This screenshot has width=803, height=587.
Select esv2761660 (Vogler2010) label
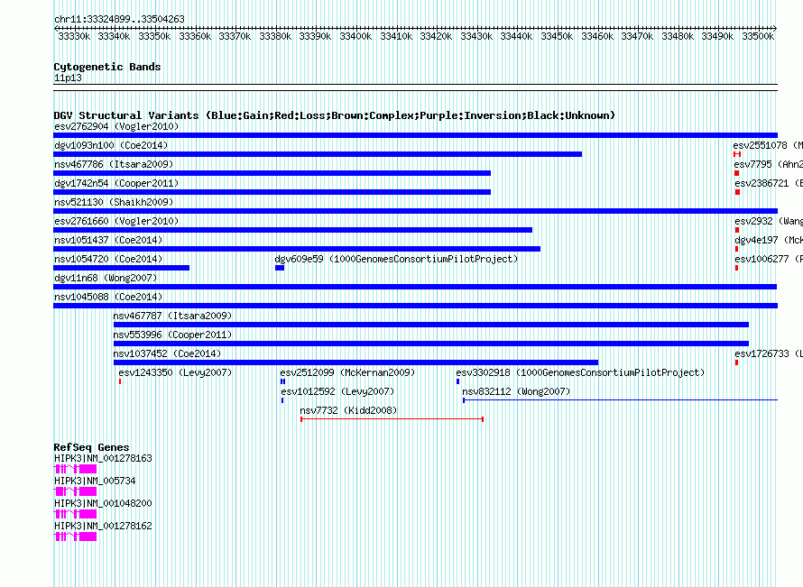tap(116, 221)
